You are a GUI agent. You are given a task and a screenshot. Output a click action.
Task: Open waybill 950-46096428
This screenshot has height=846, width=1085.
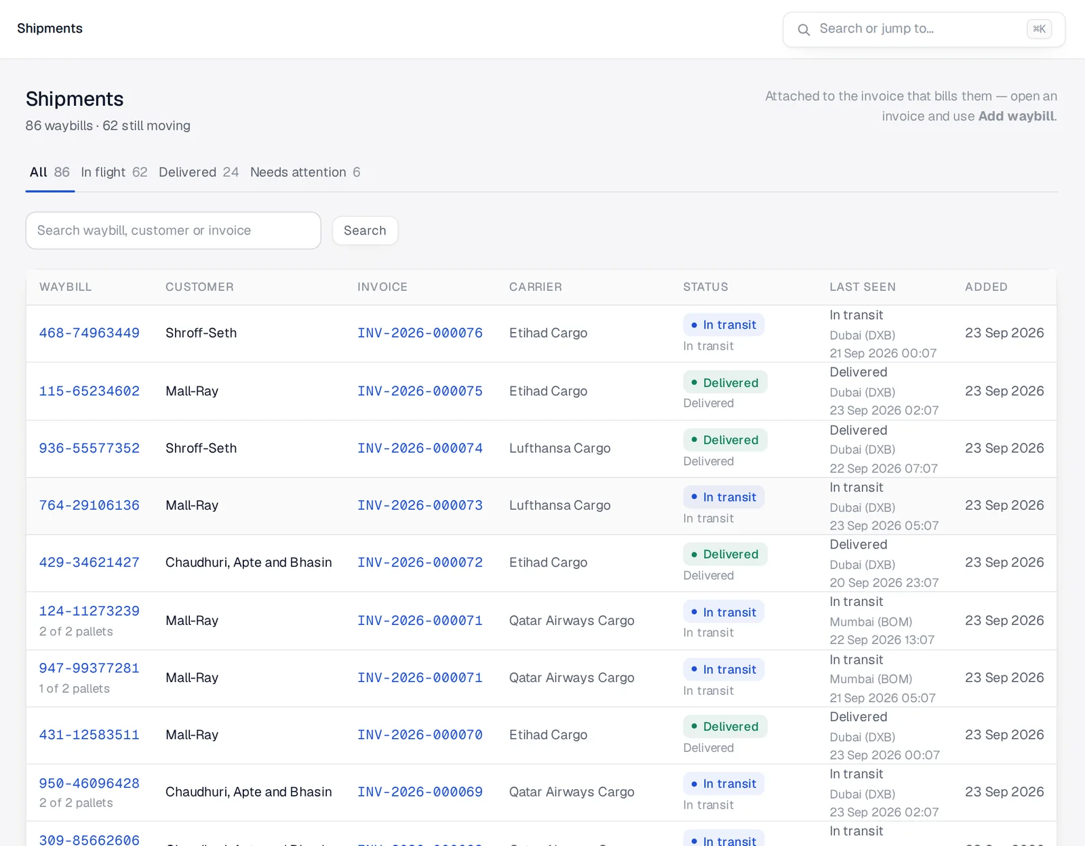[x=89, y=783]
